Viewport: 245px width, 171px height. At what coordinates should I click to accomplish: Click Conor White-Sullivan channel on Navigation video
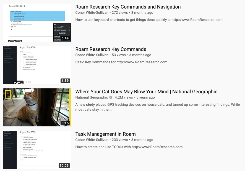coord(92,13)
